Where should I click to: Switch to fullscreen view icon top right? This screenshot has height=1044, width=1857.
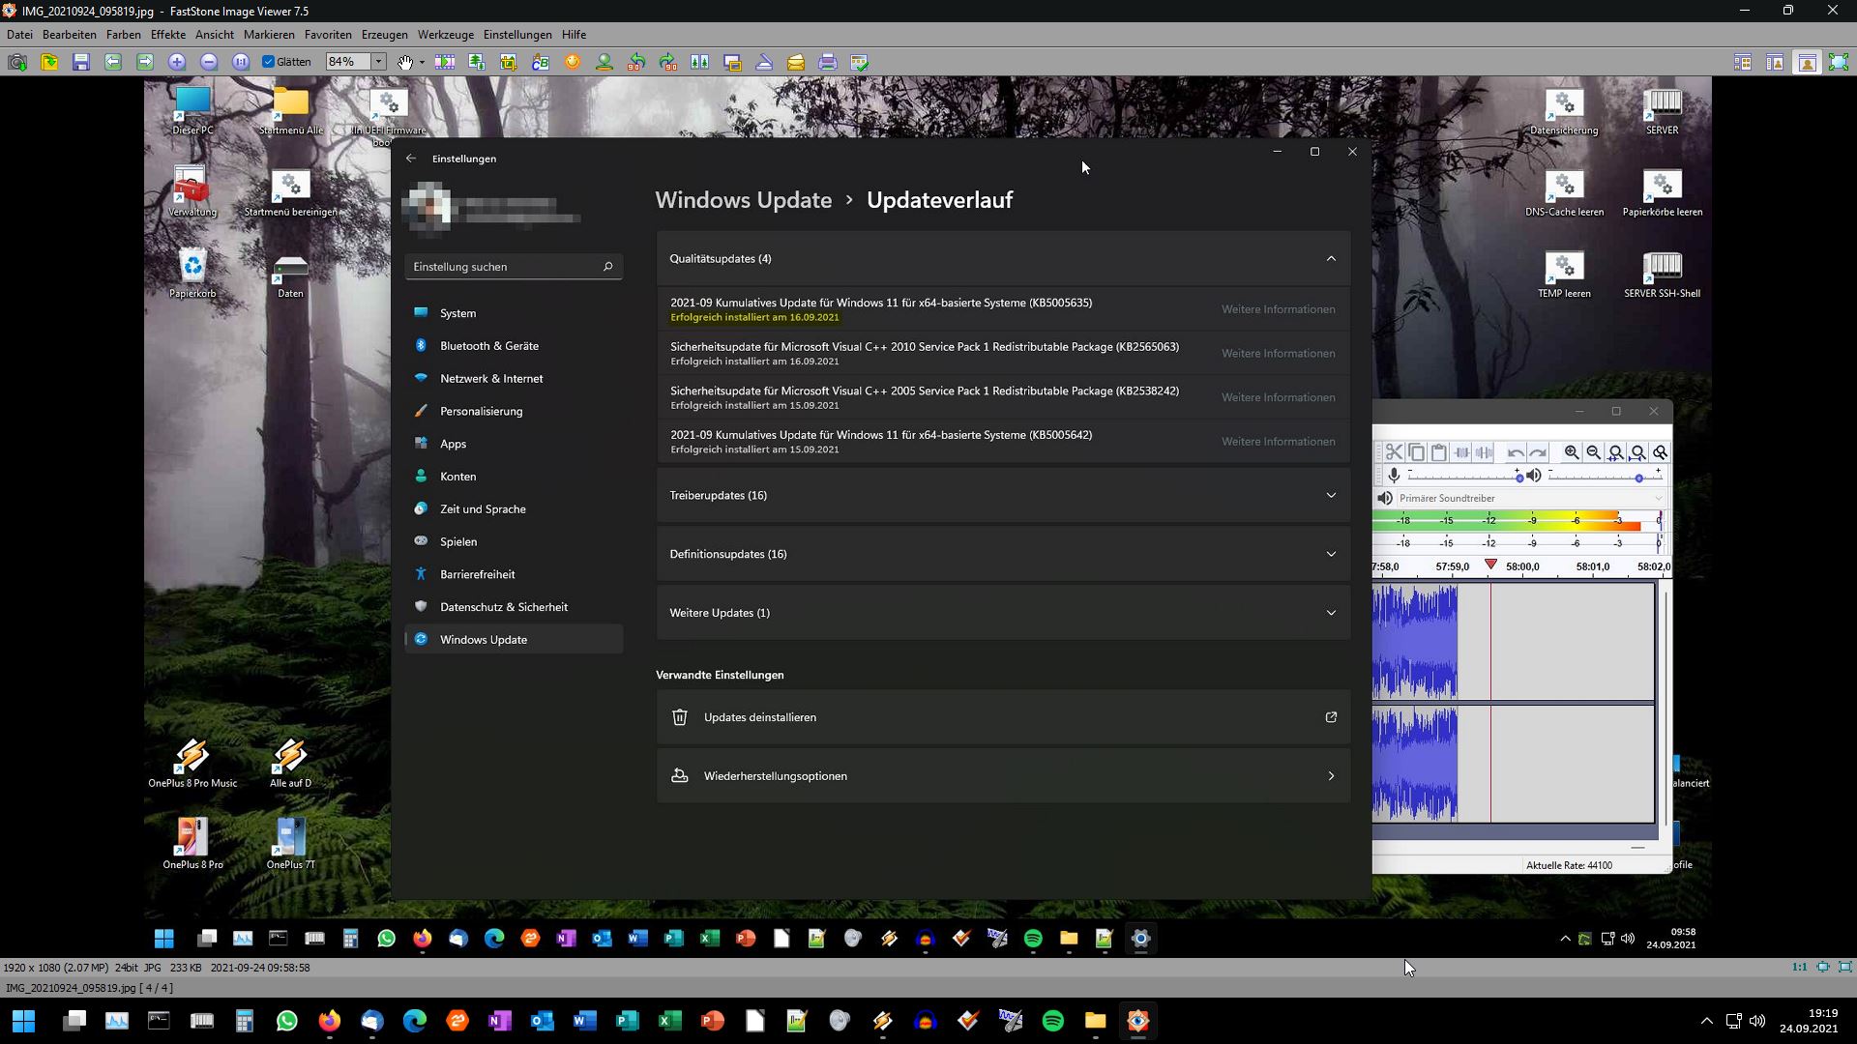[x=1839, y=62]
